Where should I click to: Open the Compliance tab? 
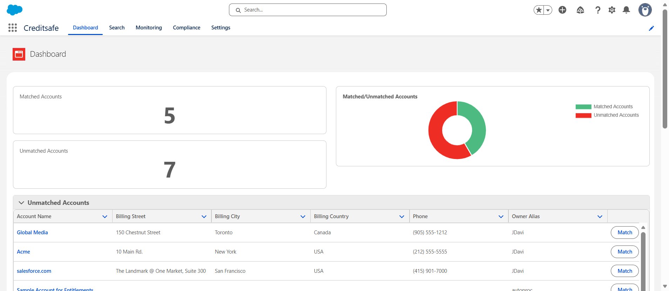point(187,28)
